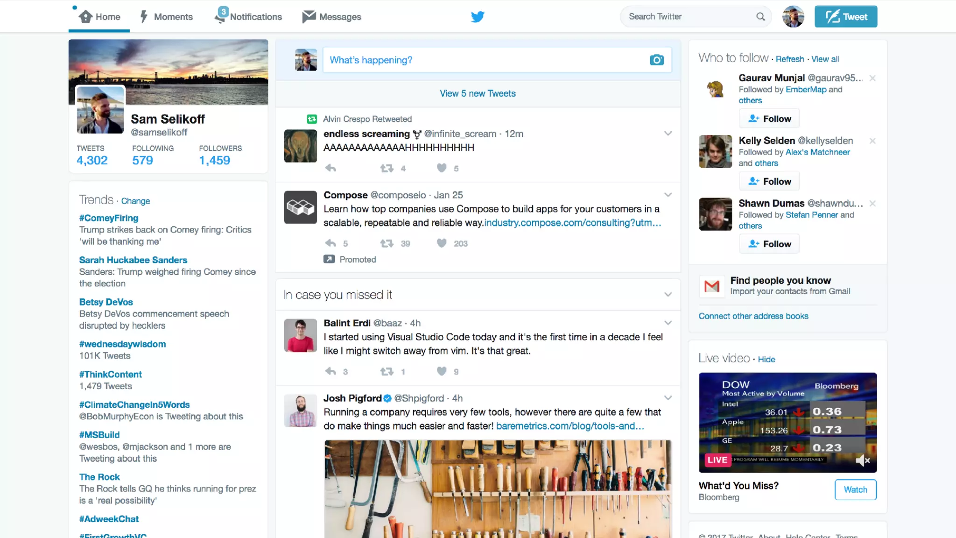Reply to endless screaming tweet
This screenshot has width=956, height=538.
(330, 168)
